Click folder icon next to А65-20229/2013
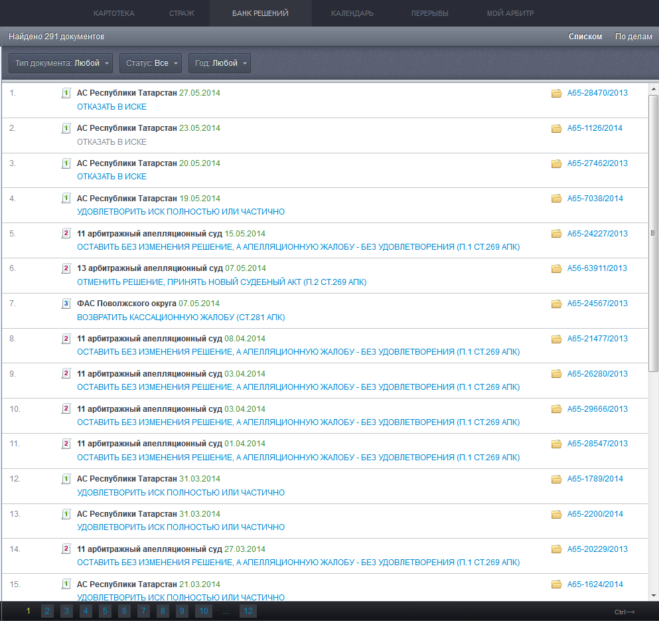659x621 pixels. click(556, 549)
